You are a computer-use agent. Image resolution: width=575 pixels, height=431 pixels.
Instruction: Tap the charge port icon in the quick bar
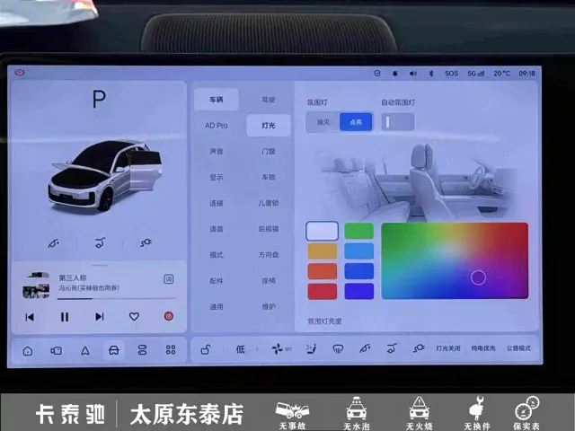coord(419,348)
